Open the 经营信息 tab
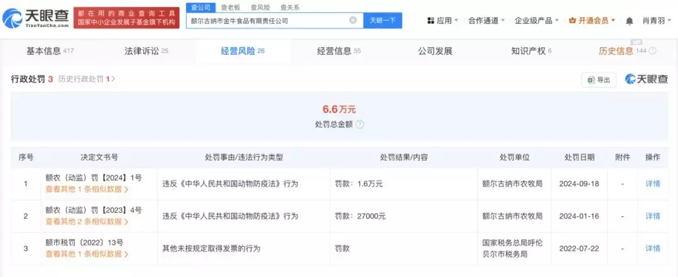Viewport: 678px width, 277px height. click(338, 51)
